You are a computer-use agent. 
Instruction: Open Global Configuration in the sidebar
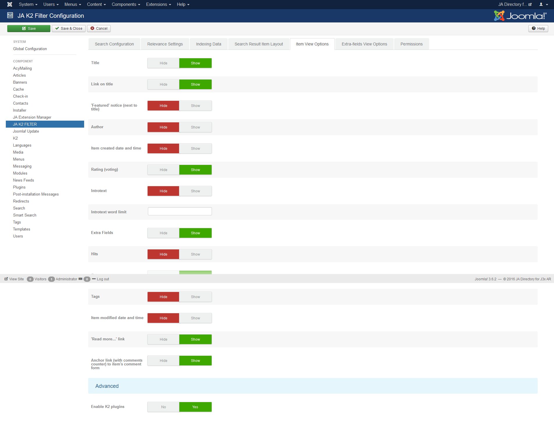tap(30, 49)
